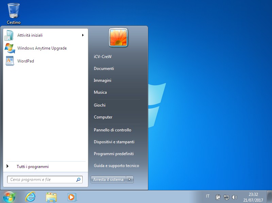272x203 pixels.
Task: Open Immagini library
Action: [103, 80]
